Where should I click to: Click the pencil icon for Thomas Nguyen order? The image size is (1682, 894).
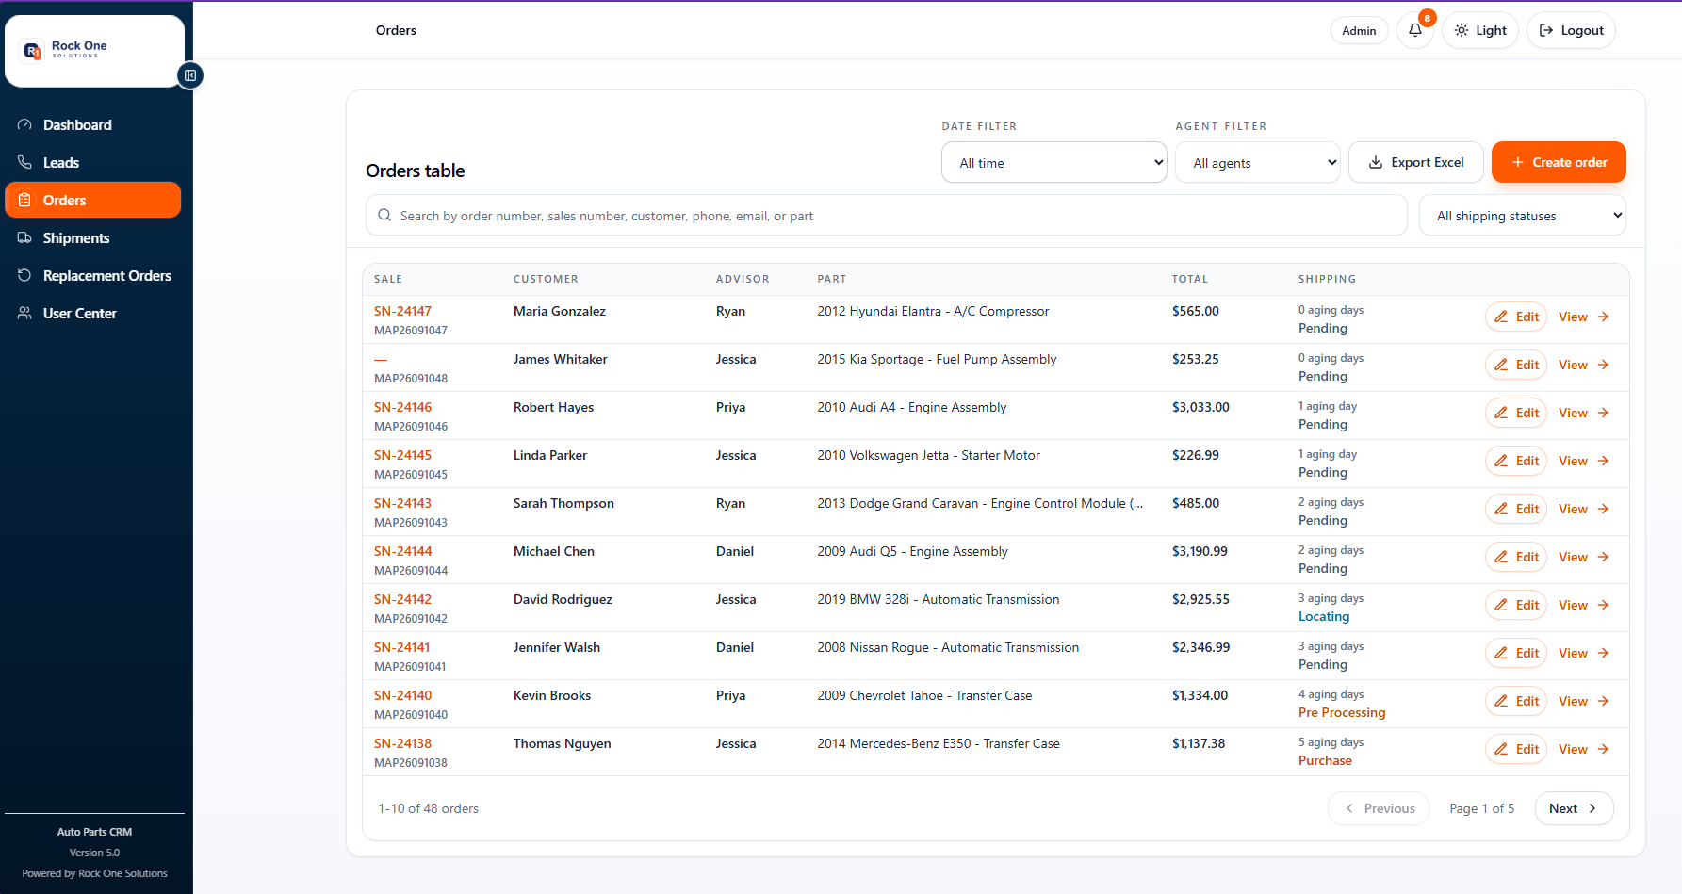[x=1501, y=749]
